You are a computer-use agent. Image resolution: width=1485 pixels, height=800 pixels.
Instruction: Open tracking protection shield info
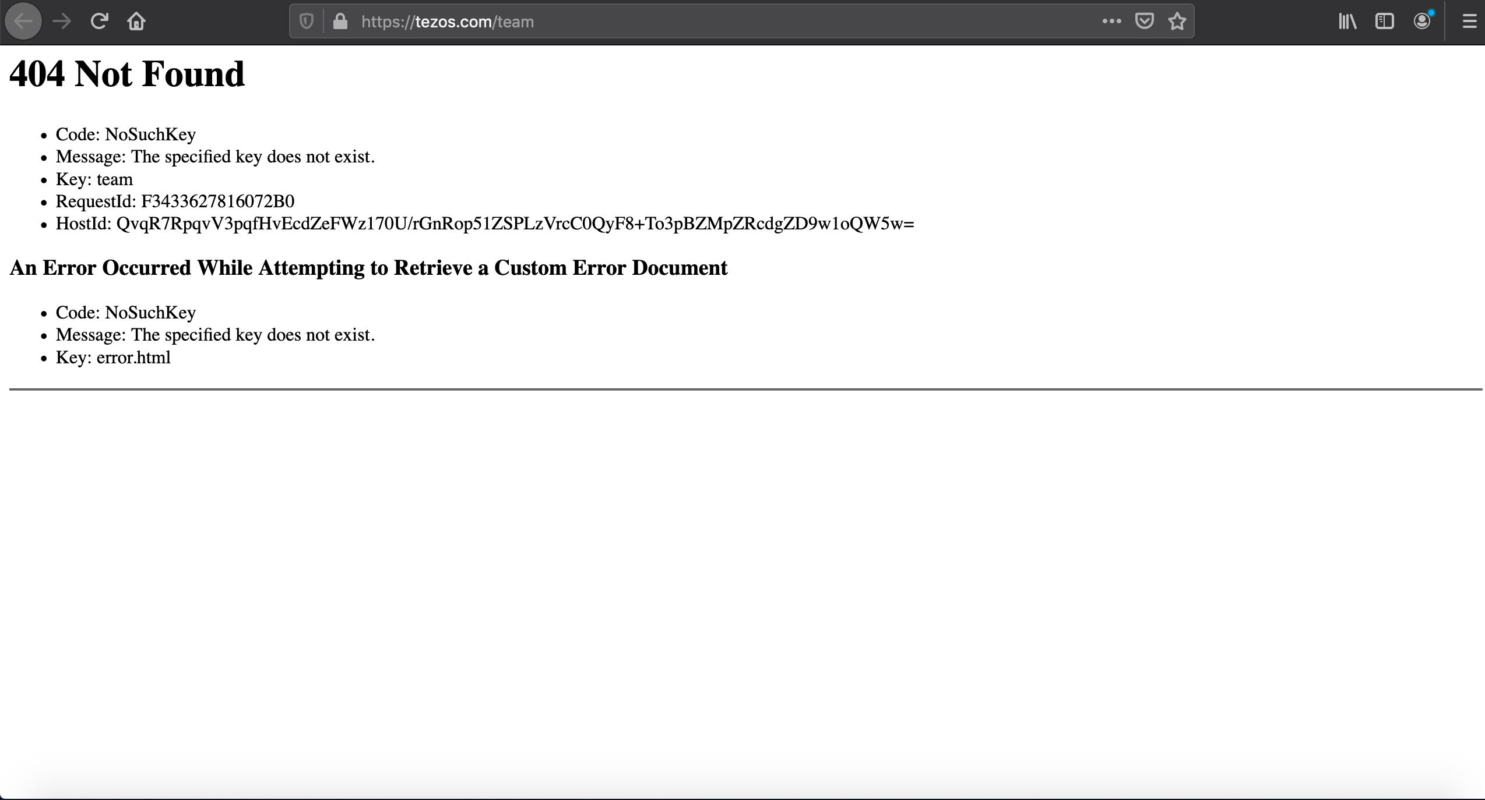coord(307,22)
